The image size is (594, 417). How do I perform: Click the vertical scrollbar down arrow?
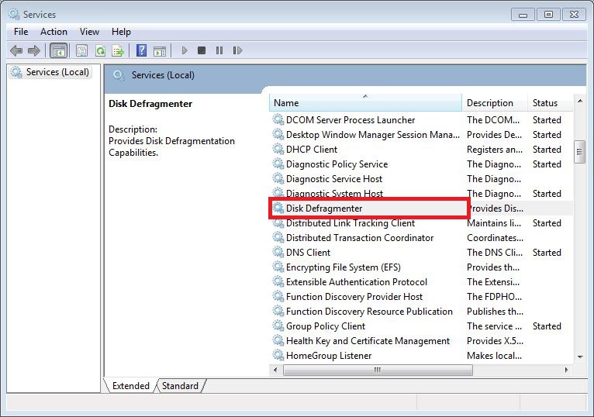point(579,357)
